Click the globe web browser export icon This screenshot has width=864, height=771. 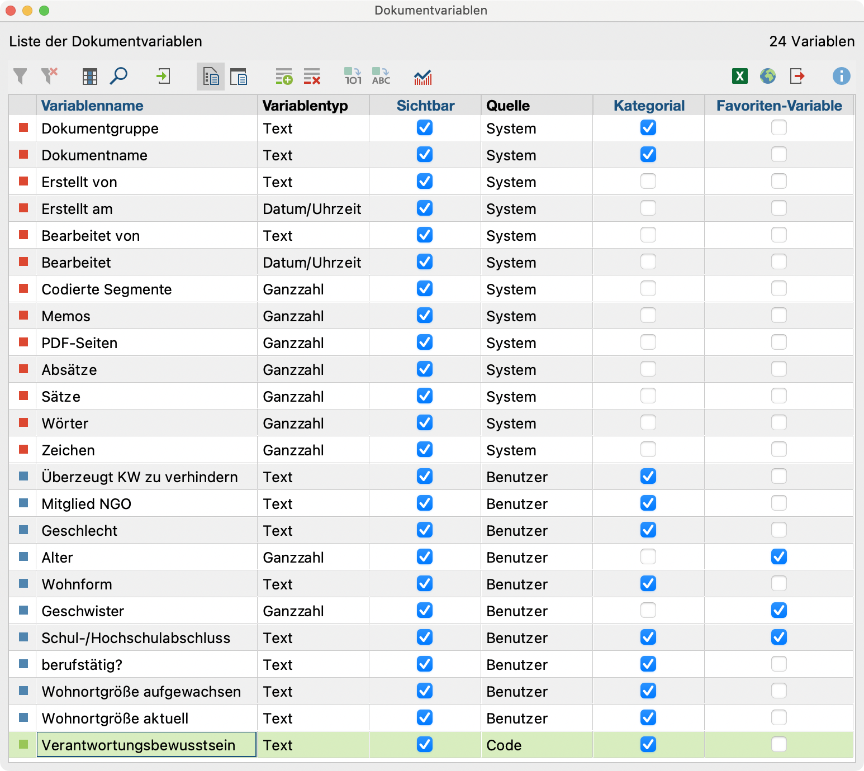(768, 76)
